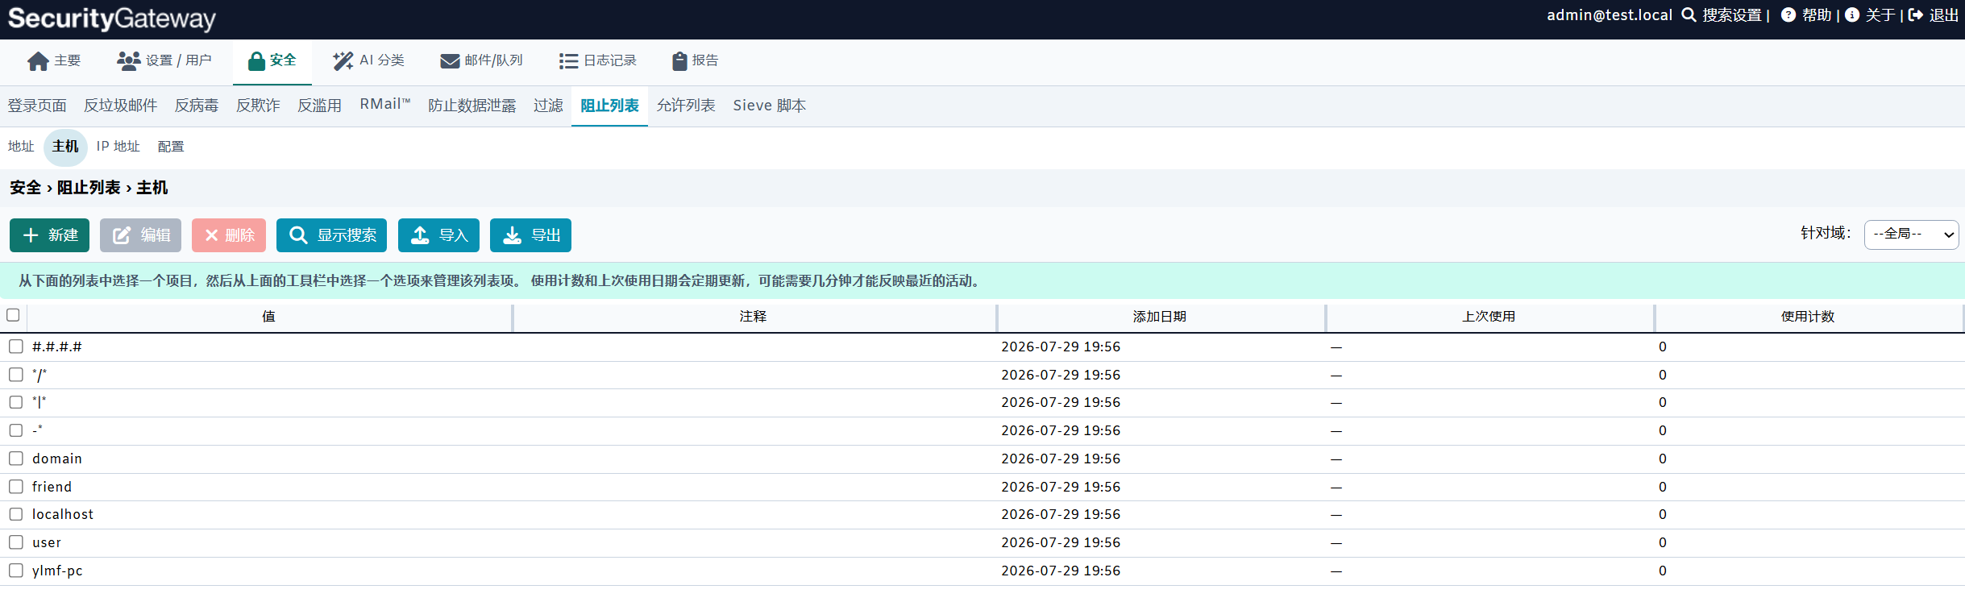Select the IP 地址 sub-tab

pyautogui.click(x=118, y=147)
